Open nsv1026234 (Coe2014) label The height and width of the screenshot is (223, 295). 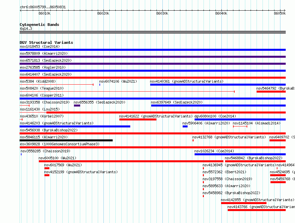coord(214,151)
